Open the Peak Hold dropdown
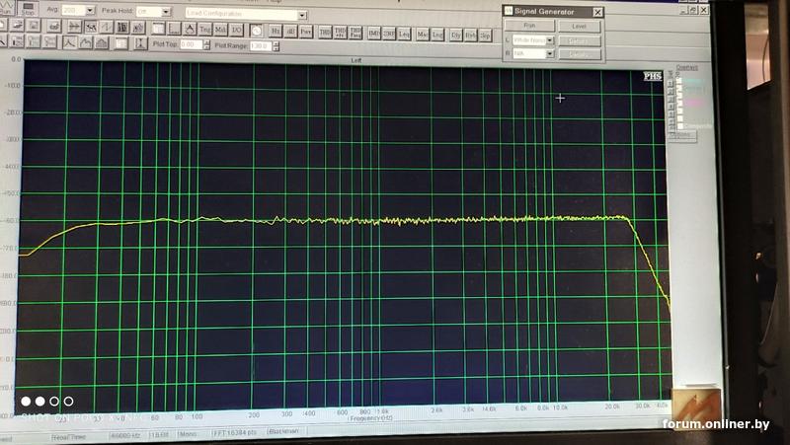 point(166,12)
